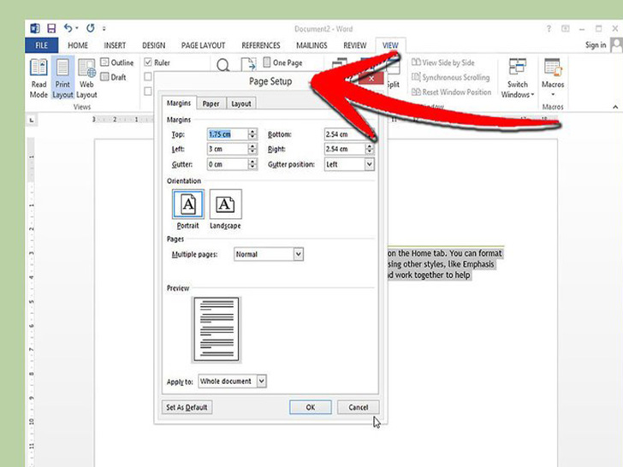Click the OK button
This screenshot has width=623, height=467.
point(310,407)
